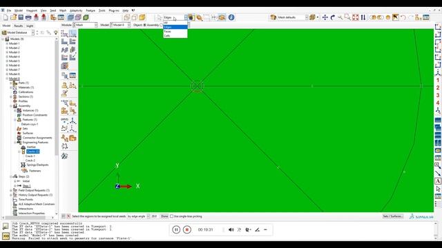Expand the Parts (1) tree node
Screen dimensions: 442x248
pyautogui.click(x=11, y=83)
